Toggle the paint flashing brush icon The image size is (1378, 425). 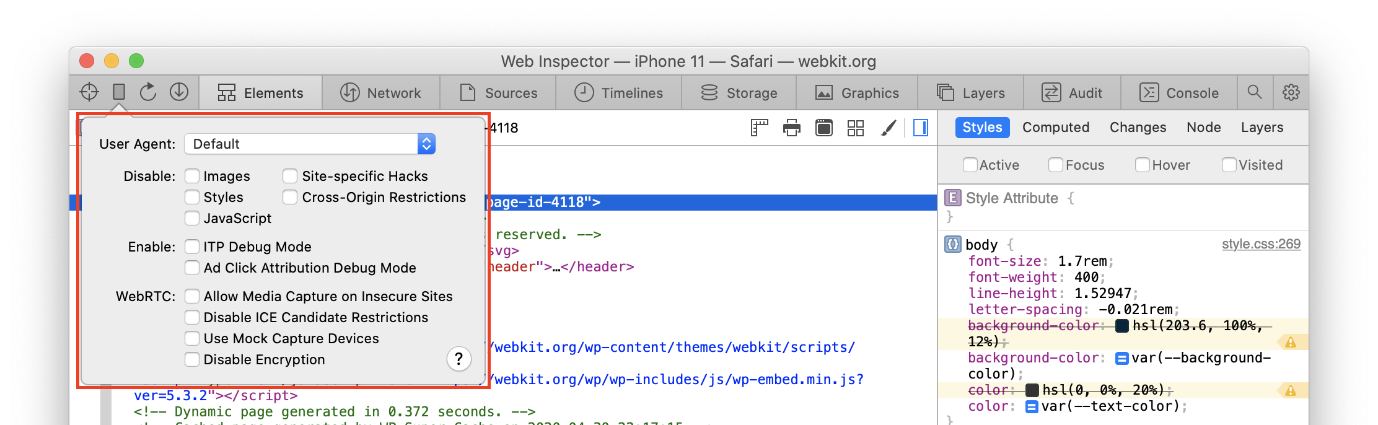pos(888,128)
